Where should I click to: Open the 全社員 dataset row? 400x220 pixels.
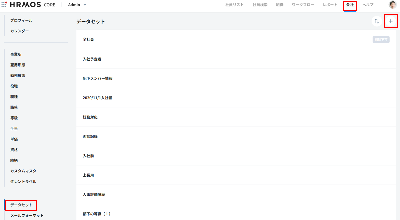click(88, 40)
